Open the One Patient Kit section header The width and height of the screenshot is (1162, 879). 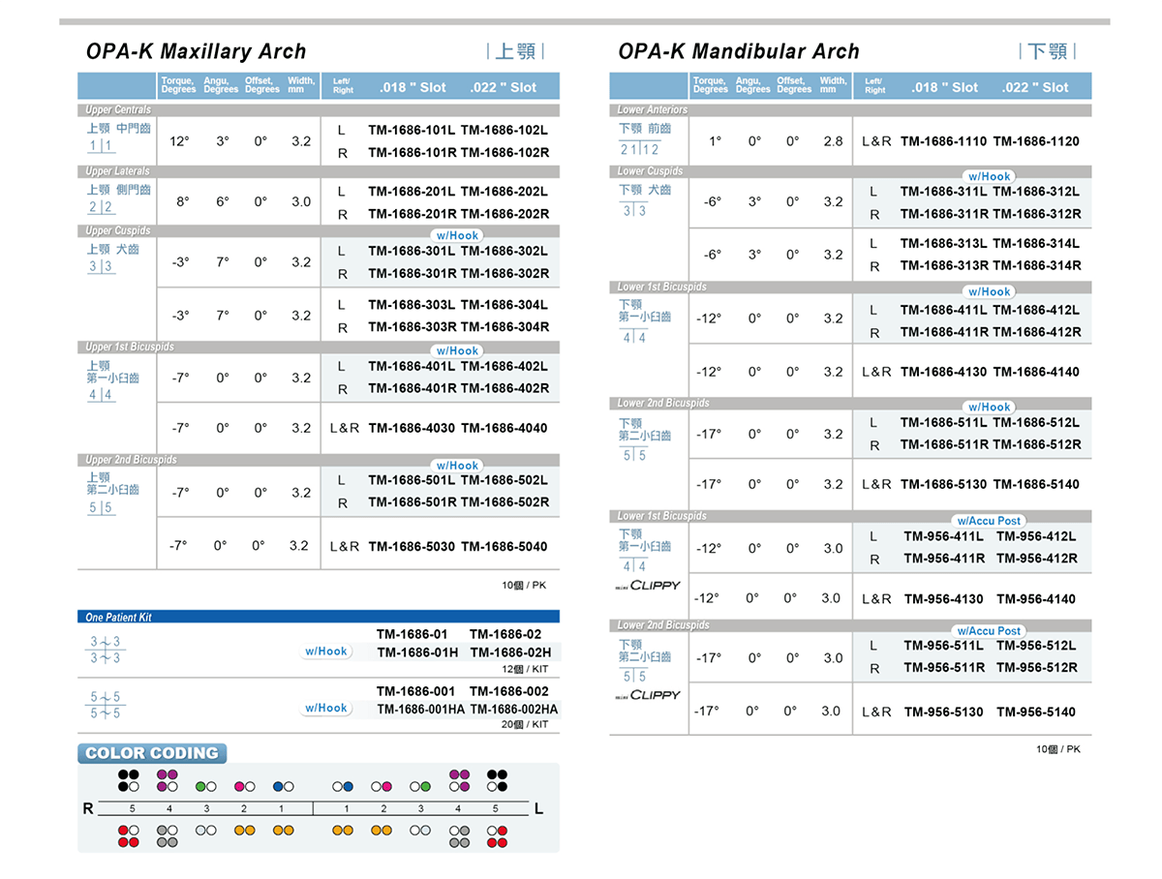119,617
